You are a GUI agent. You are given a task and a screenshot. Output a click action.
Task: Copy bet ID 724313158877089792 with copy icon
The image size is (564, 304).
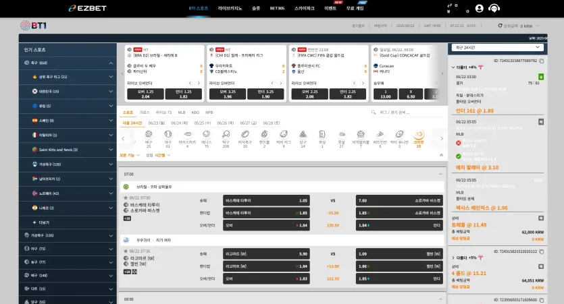point(541,61)
